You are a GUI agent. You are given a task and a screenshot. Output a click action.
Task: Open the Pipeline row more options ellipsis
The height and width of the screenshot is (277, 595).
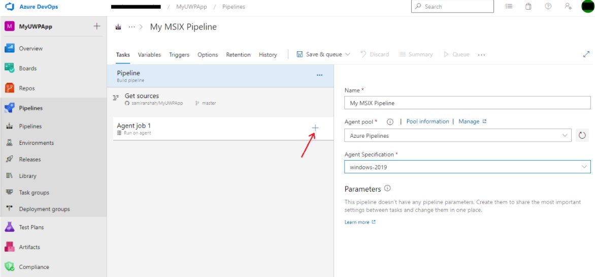(319, 75)
